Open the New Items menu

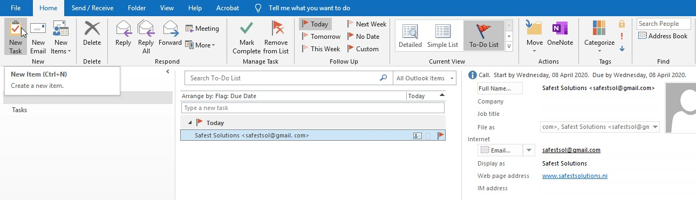click(60, 37)
